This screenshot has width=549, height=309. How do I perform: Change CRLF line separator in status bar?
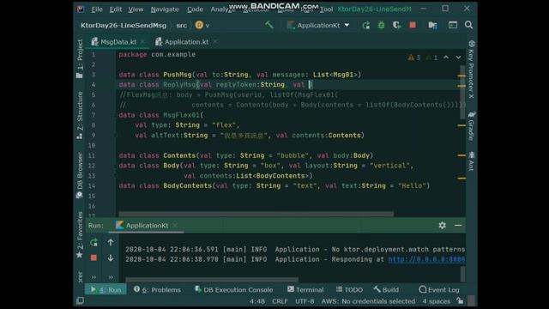(x=280, y=301)
